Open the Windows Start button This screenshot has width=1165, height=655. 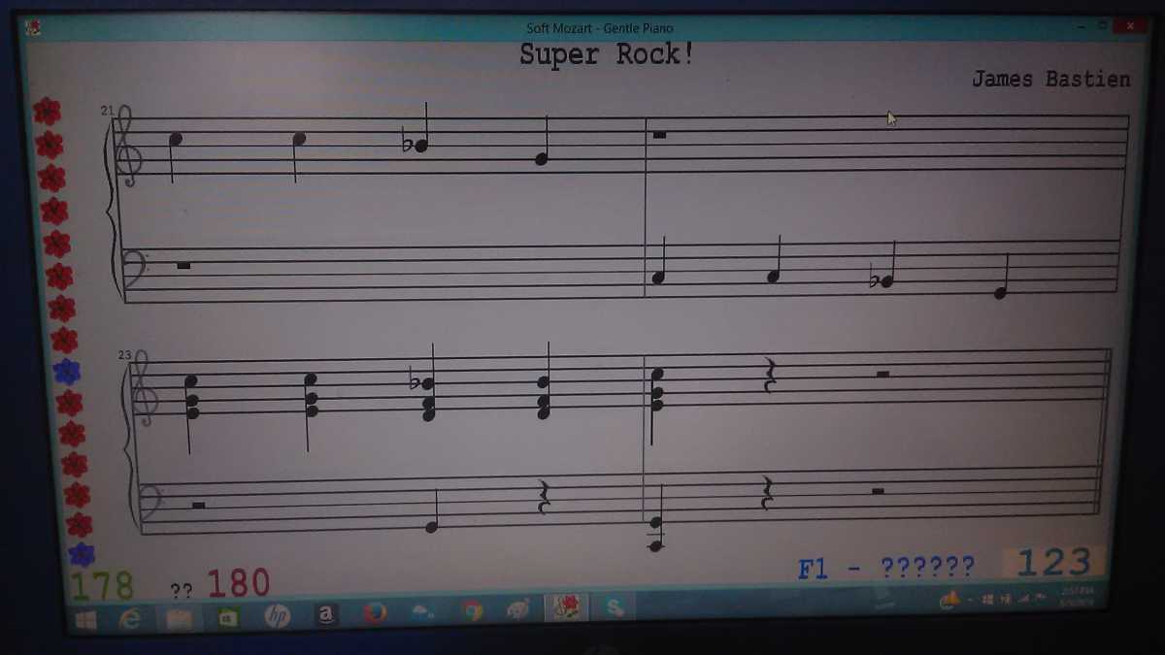pyautogui.click(x=86, y=620)
